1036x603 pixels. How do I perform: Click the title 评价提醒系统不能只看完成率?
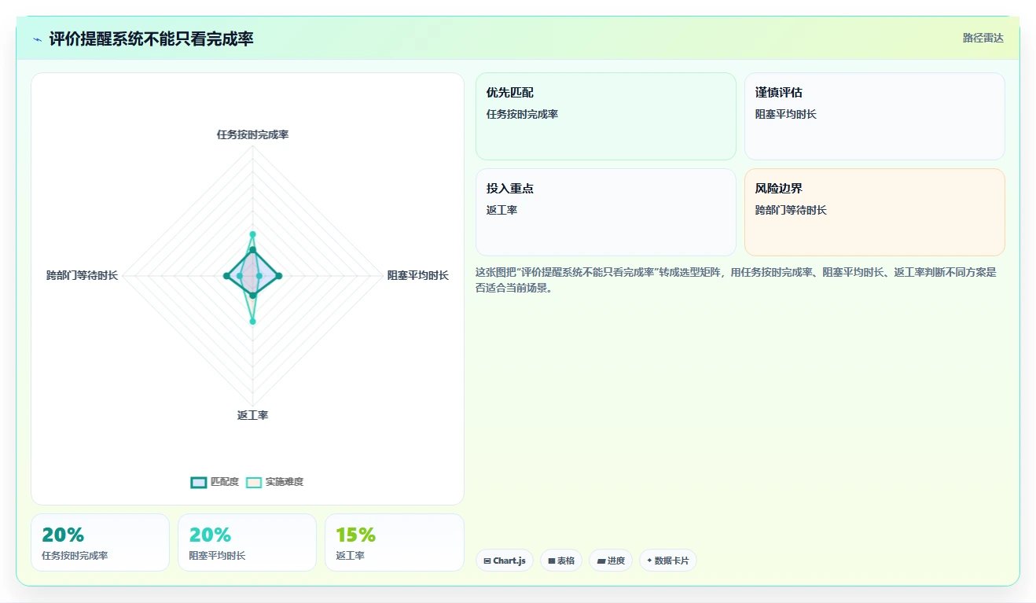click(151, 39)
